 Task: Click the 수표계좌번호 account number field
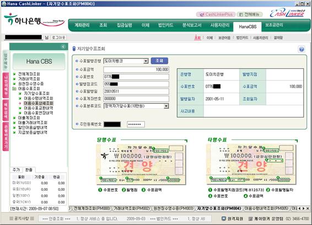(x=136, y=99)
